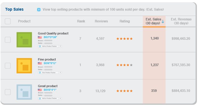Toggle the select-all checkbox in the table header

click(8, 21)
